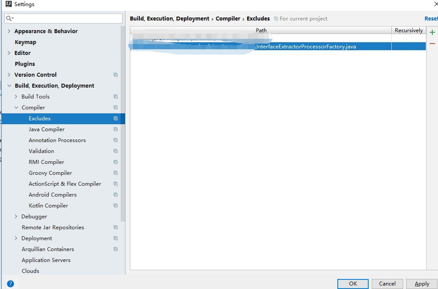Collapse the Compiler node
Image resolution: width=438 pixels, height=289 pixels.
(16, 108)
